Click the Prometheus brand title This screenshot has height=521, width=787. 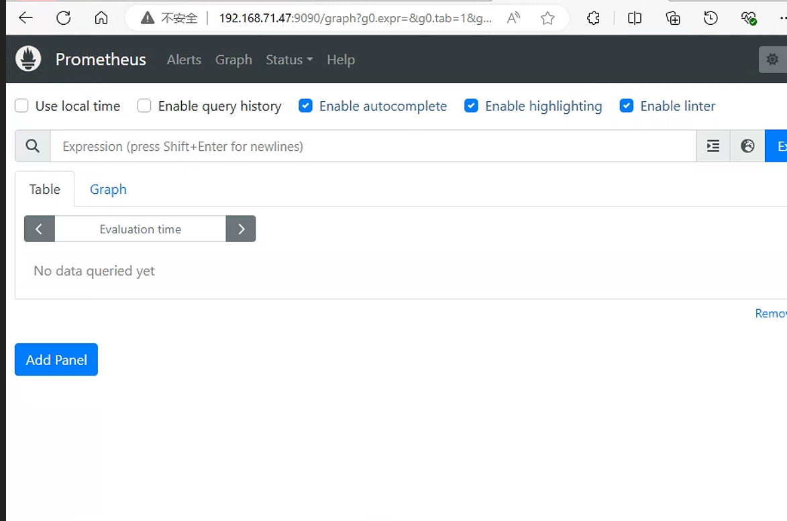pyautogui.click(x=101, y=59)
